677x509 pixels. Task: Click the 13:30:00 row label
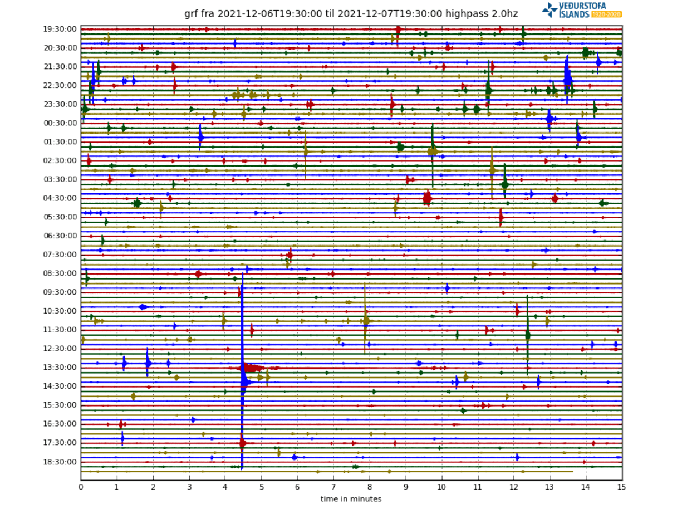point(60,367)
